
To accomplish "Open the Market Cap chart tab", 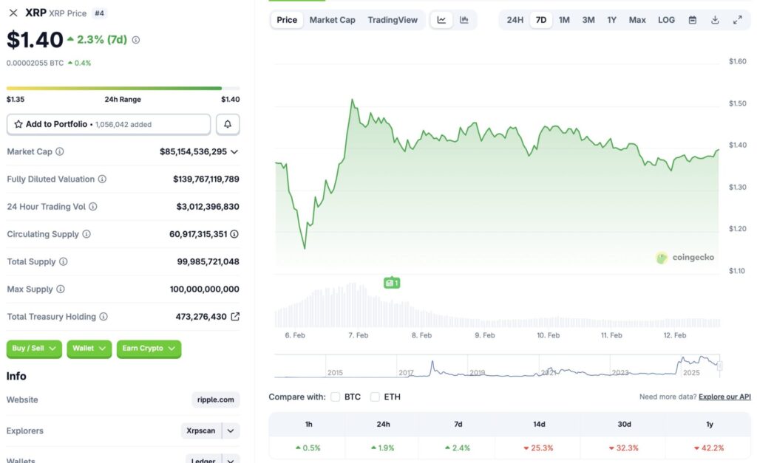I will 332,20.
